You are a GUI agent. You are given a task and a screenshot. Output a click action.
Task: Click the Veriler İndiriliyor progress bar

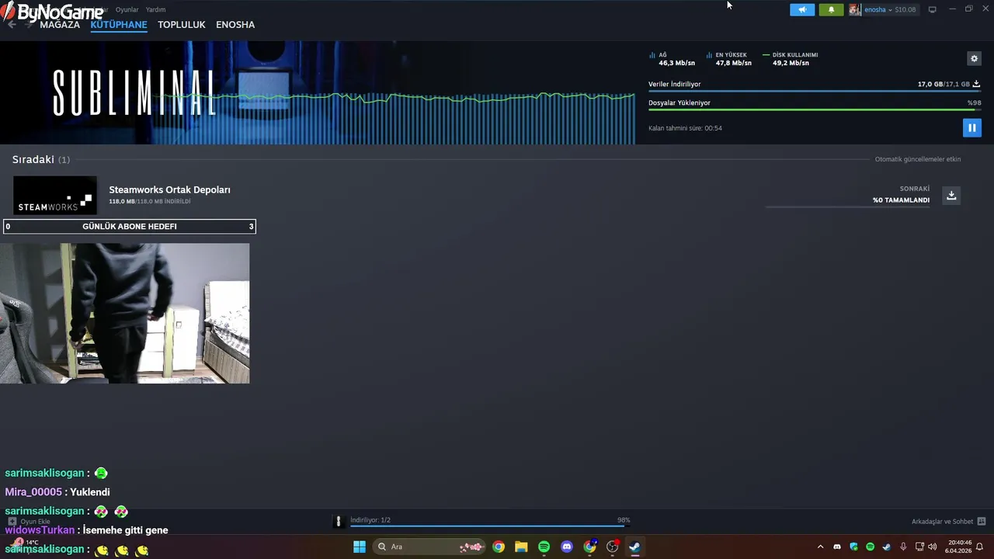point(815,91)
